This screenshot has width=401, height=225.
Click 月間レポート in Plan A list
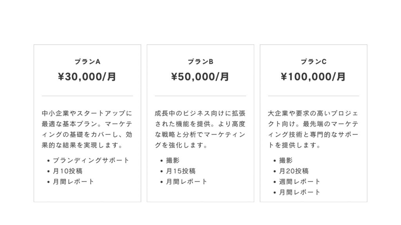[x=73, y=182]
